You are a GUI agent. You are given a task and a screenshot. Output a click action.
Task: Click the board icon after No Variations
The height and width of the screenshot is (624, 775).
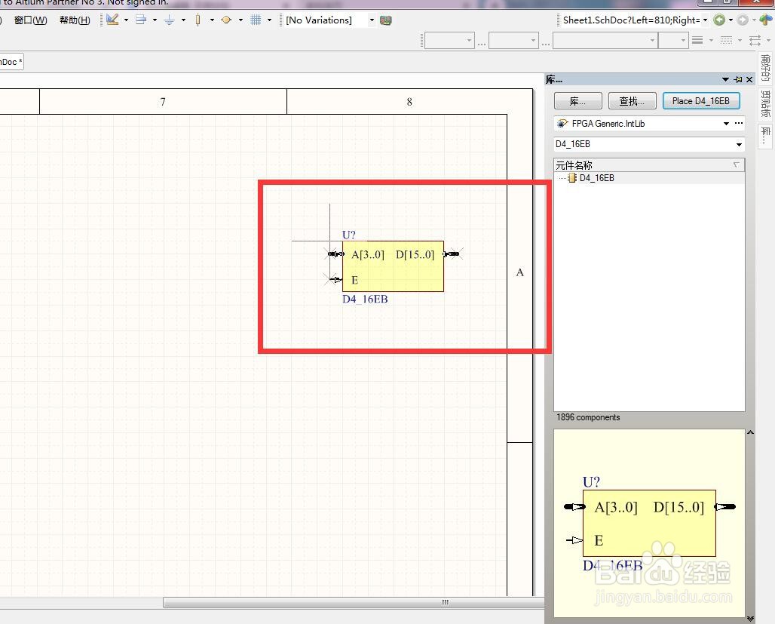coord(385,20)
